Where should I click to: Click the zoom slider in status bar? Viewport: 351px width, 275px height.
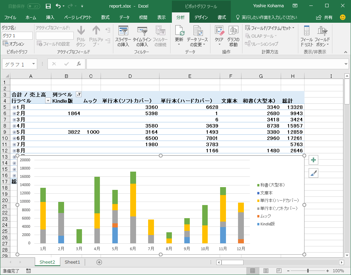[308, 271]
